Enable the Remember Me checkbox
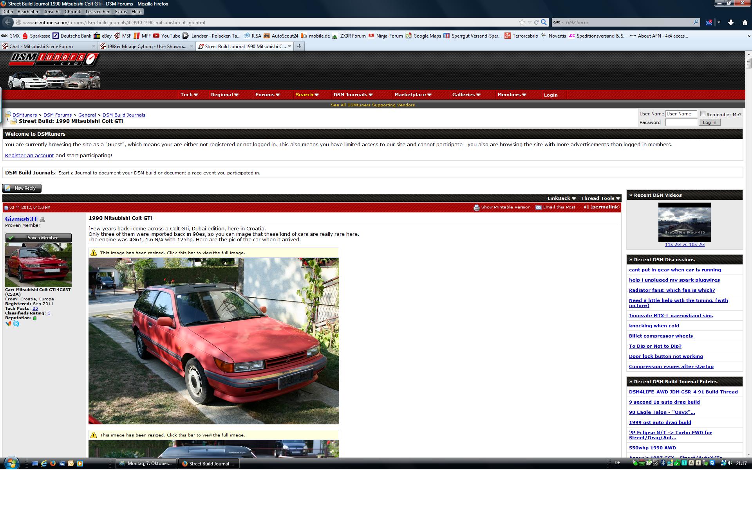Image resolution: width=752 pixels, height=528 pixels. (x=703, y=114)
